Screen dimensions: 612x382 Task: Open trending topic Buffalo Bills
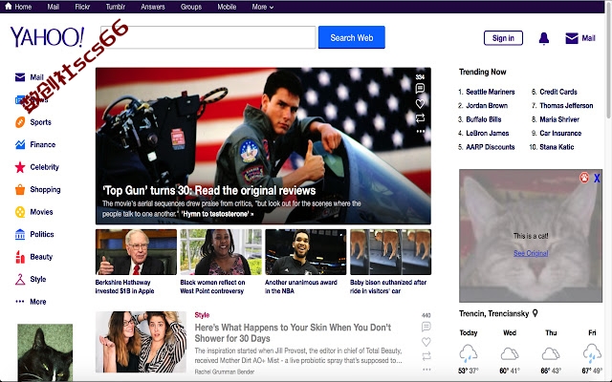point(484,119)
